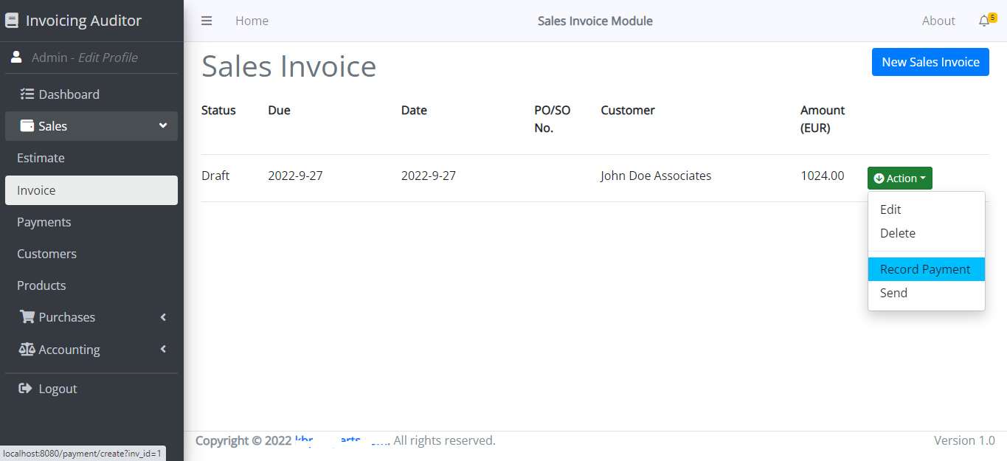Image resolution: width=1007 pixels, height=461 pixels.
Task: Go to Estimate in the sidebar
Action: 41,158
